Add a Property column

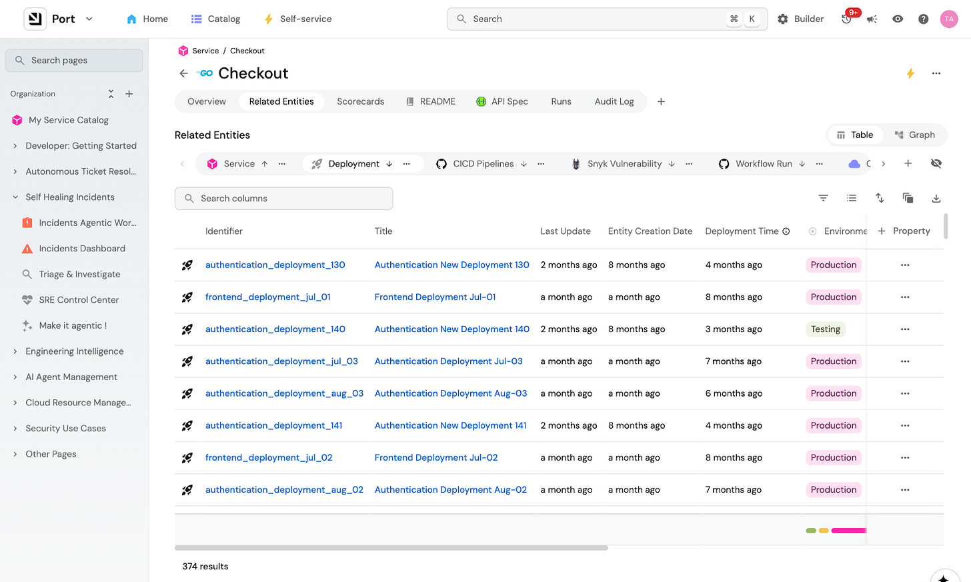(x=904, y=231)
